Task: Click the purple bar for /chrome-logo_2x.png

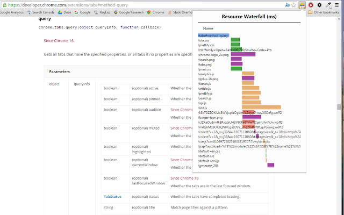Action: pyautogui.click(x=243, y=54)
